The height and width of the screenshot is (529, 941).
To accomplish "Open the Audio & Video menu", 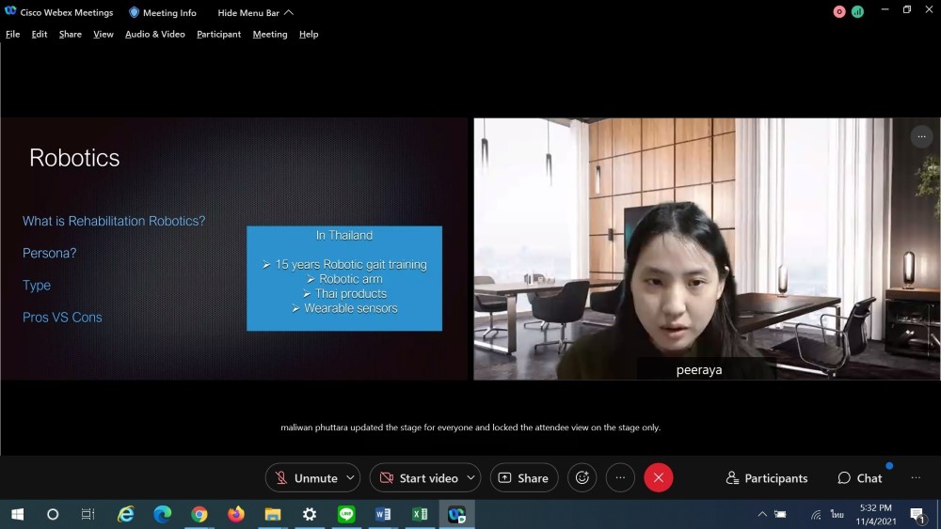I will [155, 34].
